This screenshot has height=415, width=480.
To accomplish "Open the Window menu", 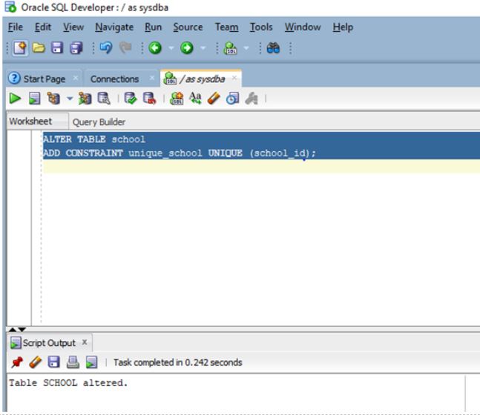I will 303,27.
